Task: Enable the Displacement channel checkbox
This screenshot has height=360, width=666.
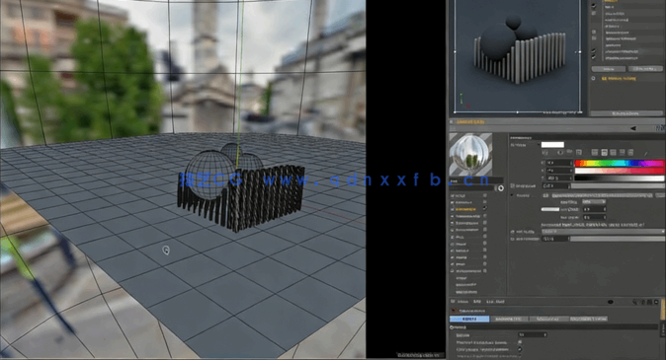Action: coord(484,270)
